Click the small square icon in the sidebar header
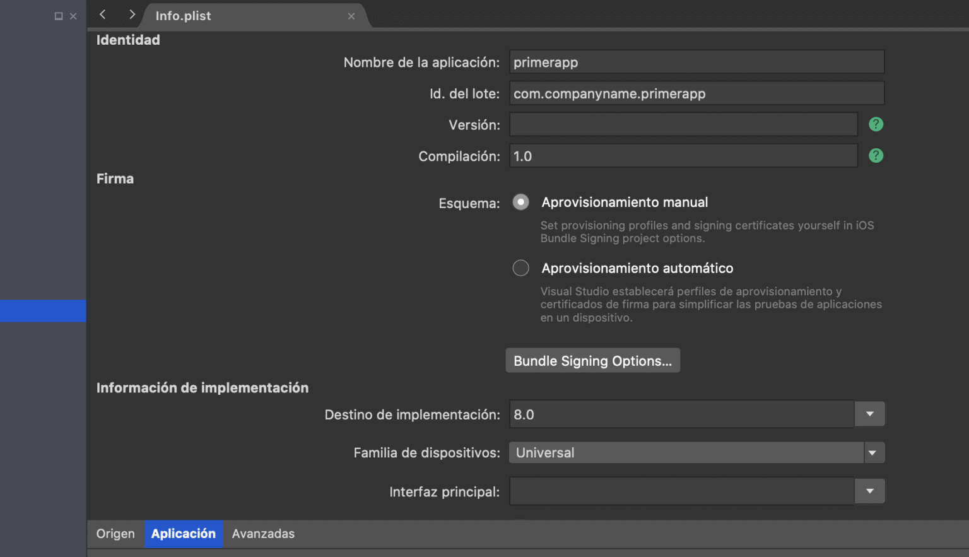Viewport: 969px width, 557px height. (x=57, y=16)
